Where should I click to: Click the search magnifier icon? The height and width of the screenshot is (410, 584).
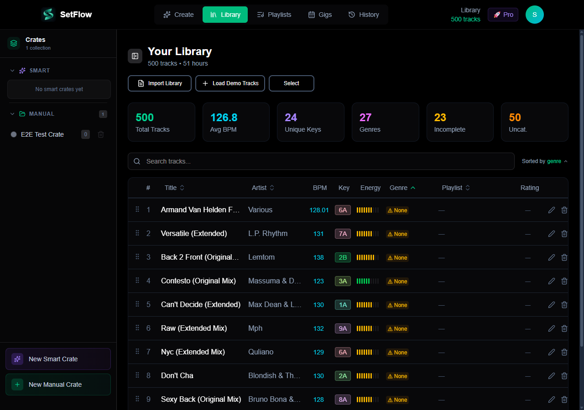coord(137,161)
